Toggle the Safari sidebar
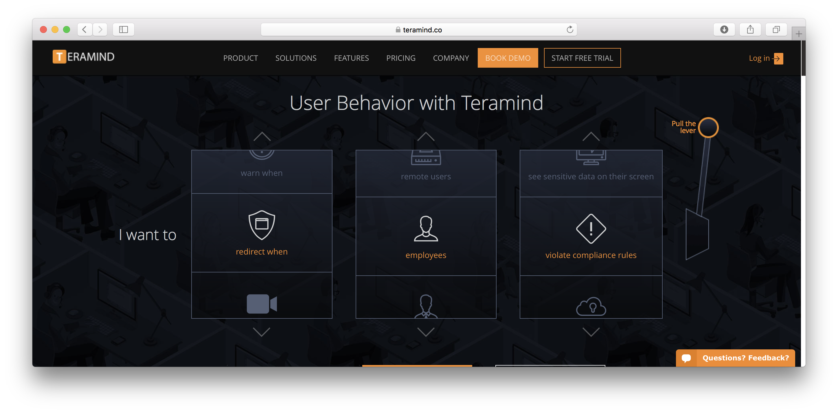The image size is (838, 413). [x=123, y=30]
